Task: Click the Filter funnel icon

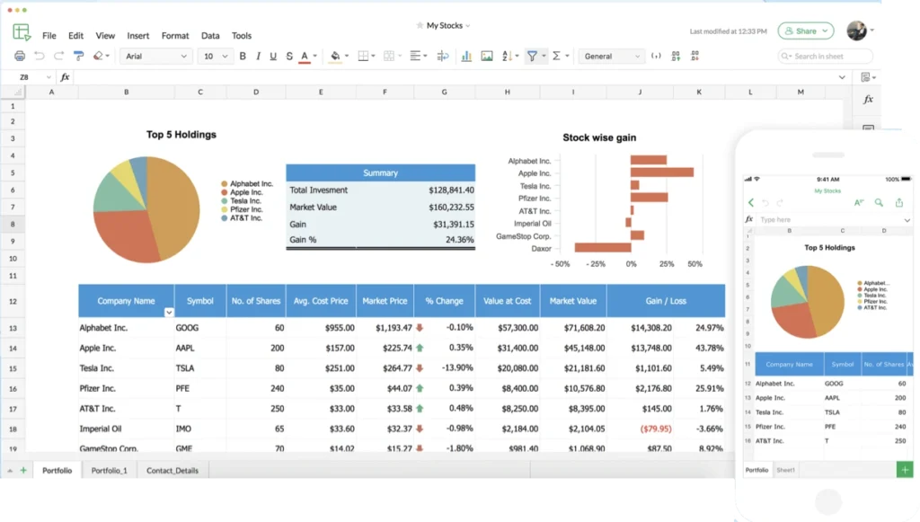Action: [532, 56]
